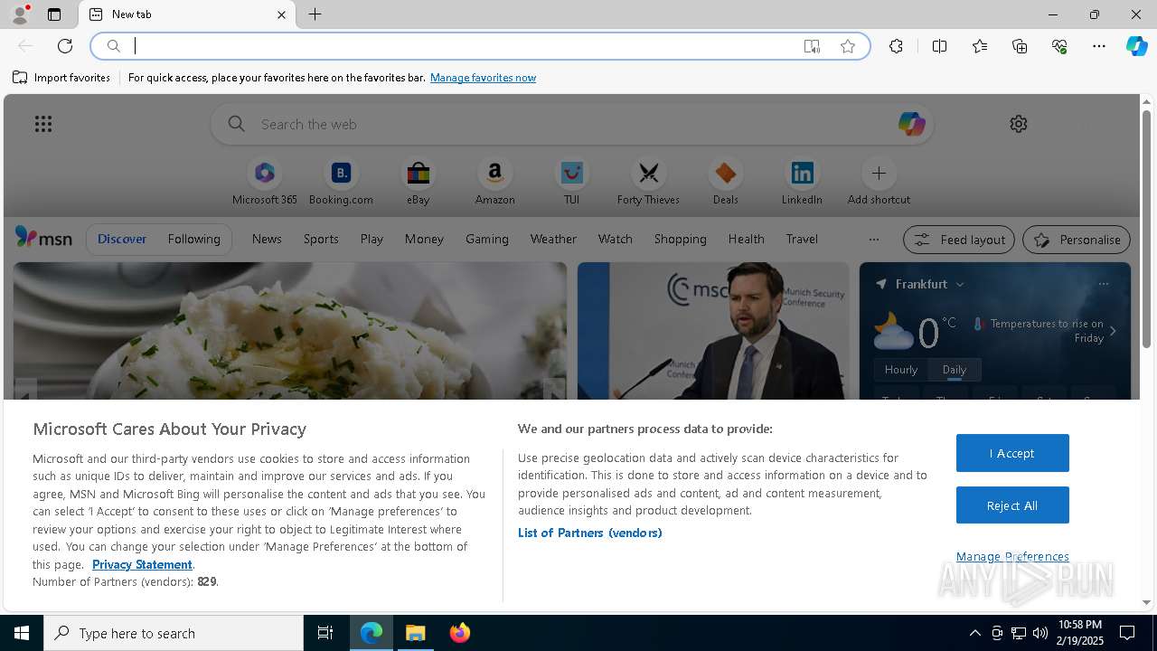This screenshot has width=1157, height=651.
Task: Launch Firefox from taskbar
Action: coord(460,633)
